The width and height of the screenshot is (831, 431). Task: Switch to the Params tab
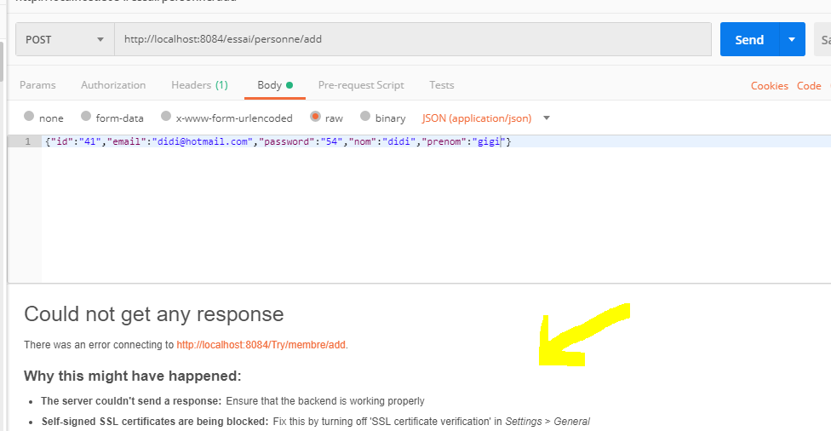(37, 85)
